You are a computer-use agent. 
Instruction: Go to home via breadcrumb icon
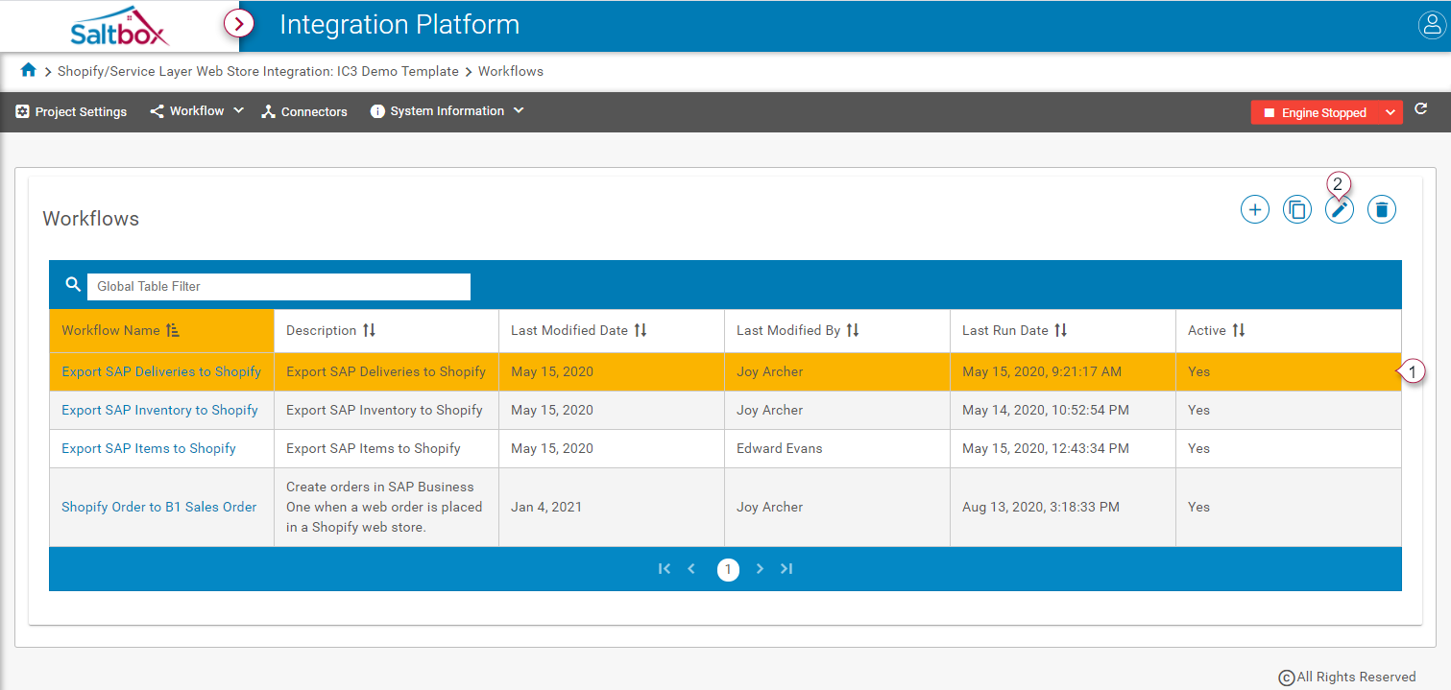(x=28, y=70)
